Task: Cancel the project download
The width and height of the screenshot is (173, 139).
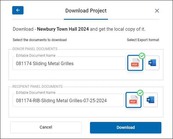Action: tap(46, 127)
